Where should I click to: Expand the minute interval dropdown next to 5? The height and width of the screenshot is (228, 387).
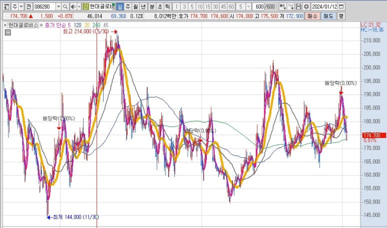pos(248,6)
